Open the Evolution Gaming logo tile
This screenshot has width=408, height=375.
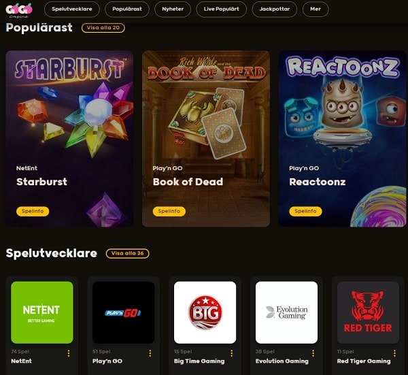(x=286, y=312)
